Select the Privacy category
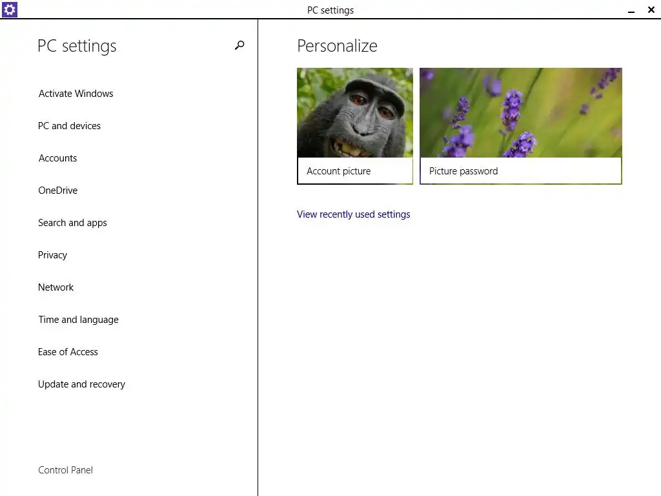661x496 pixels. pos(52,255)
